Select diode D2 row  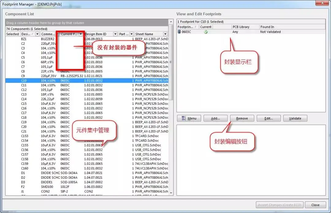click(87, 177)
